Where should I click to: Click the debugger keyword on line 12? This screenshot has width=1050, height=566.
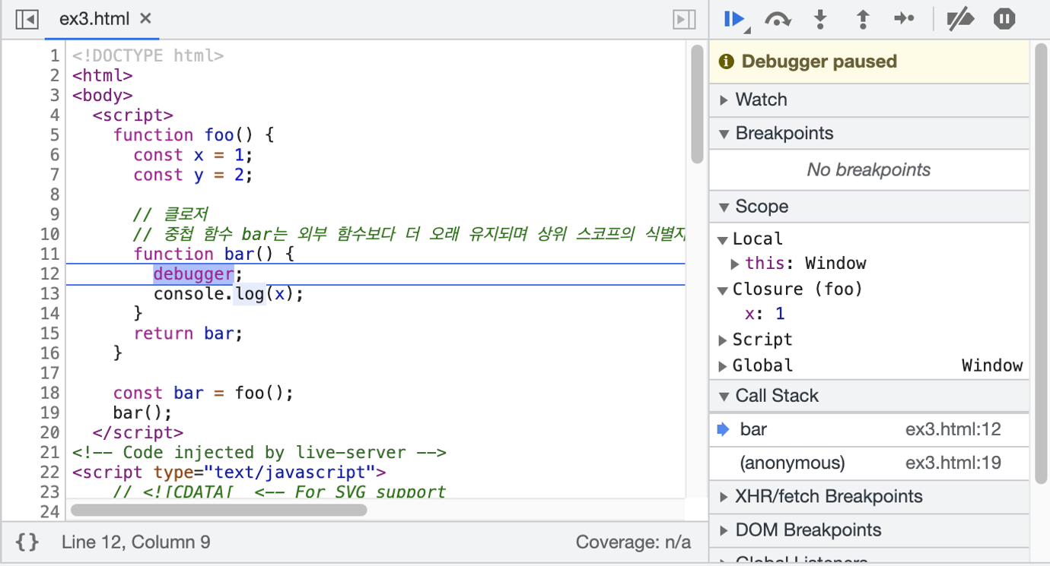pos(193,274)
